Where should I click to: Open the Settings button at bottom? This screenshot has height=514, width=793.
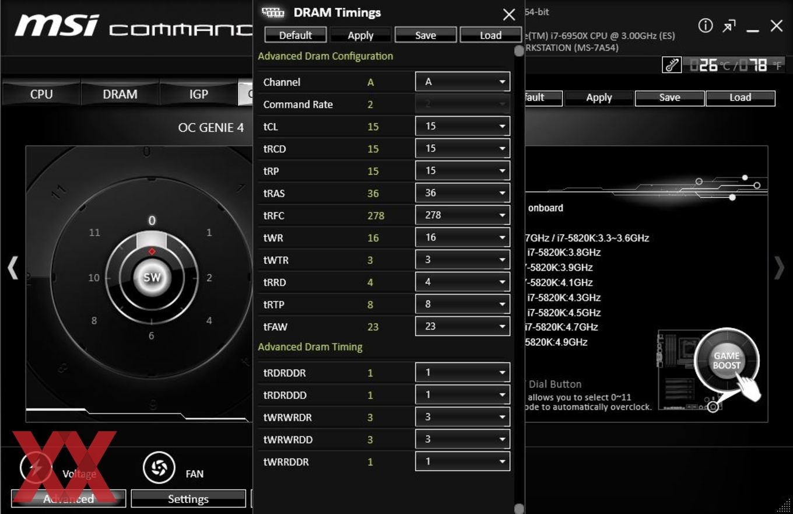pos(188,499)
